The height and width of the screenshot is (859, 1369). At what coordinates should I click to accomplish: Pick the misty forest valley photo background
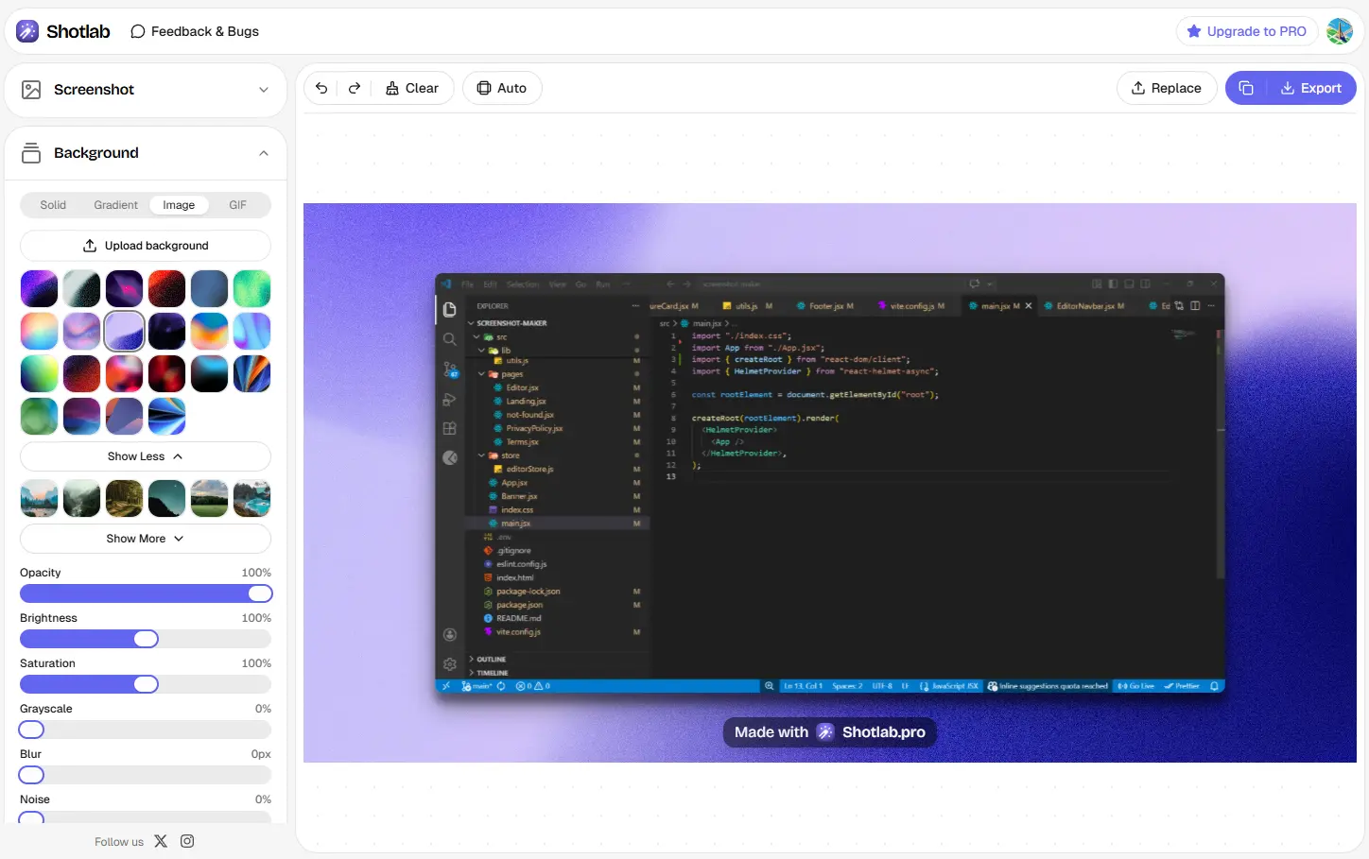[x=81, y=498]
